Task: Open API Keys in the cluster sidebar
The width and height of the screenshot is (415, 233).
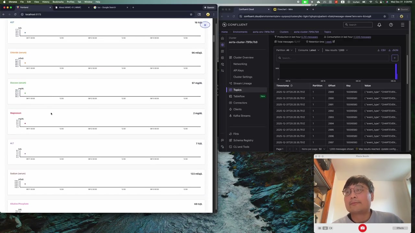Action: pyautogui.click(x=239, y=71)
